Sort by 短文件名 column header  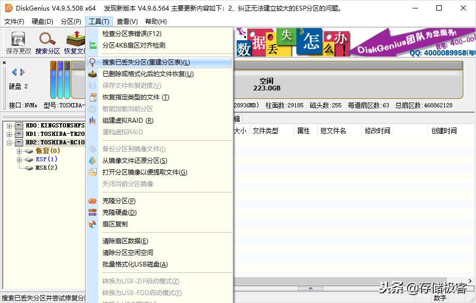point(339,131)
